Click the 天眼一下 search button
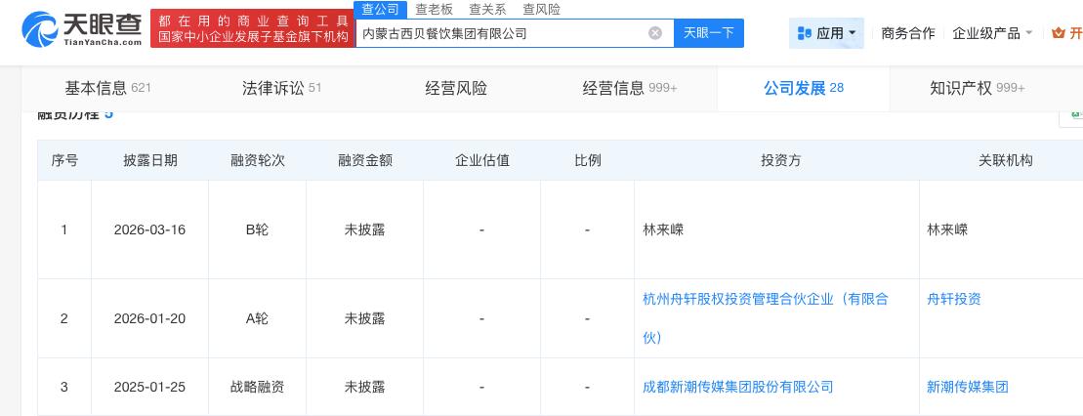This screenshot has height=416, width=1083. pyautogui.click(x=709, y=33)
